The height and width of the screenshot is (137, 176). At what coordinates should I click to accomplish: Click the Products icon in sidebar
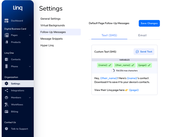7,42
